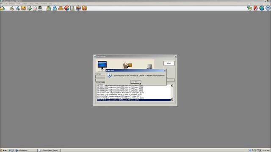Click OK in the Start Test dialog
271x152 pixels.
pos(135,81)
